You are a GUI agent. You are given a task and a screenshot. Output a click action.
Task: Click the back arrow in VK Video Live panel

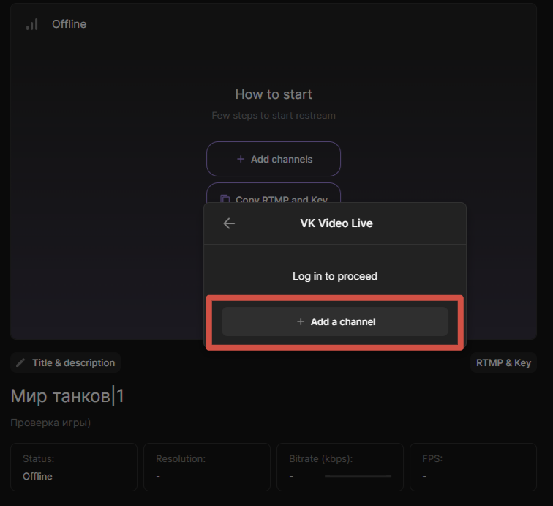pyautogui.click(x=229, y=223)
